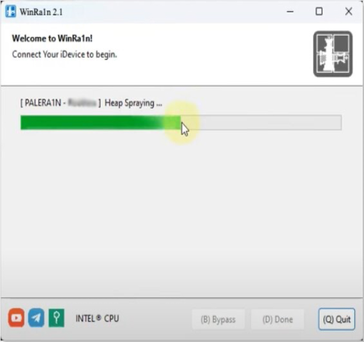The image size is (364, 342).
Task: Open the Telegram paper-plane icon
Action: tap(36, 317)
